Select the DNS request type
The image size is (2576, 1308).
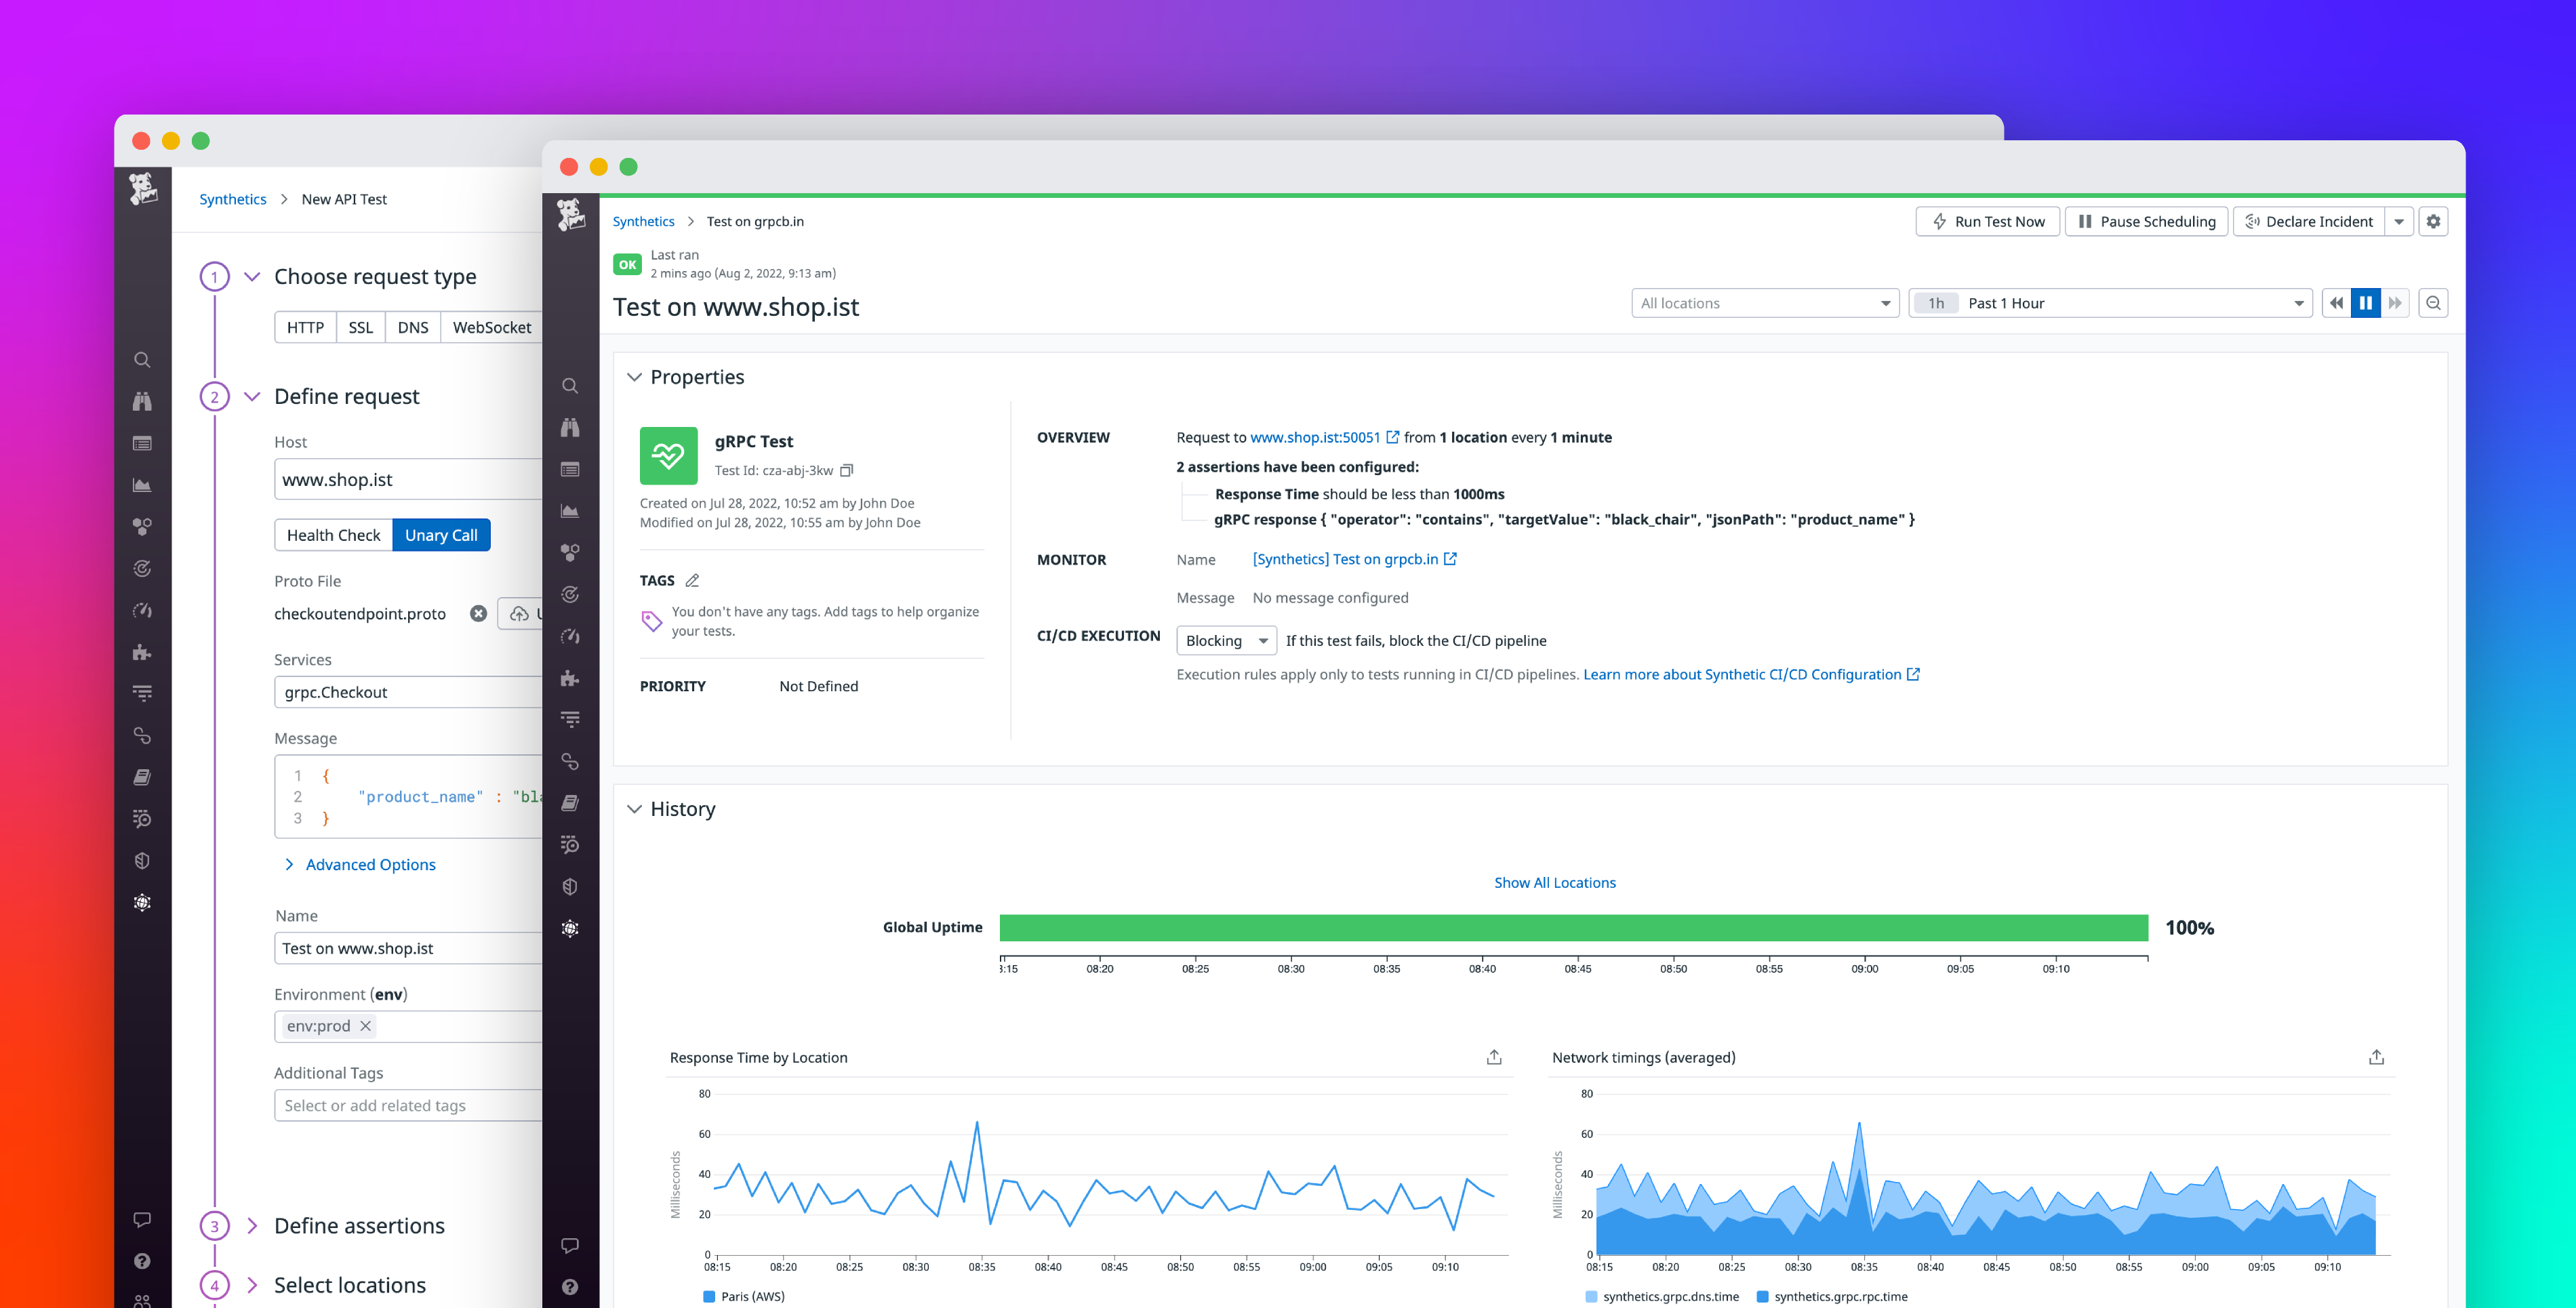click(412, 327)
